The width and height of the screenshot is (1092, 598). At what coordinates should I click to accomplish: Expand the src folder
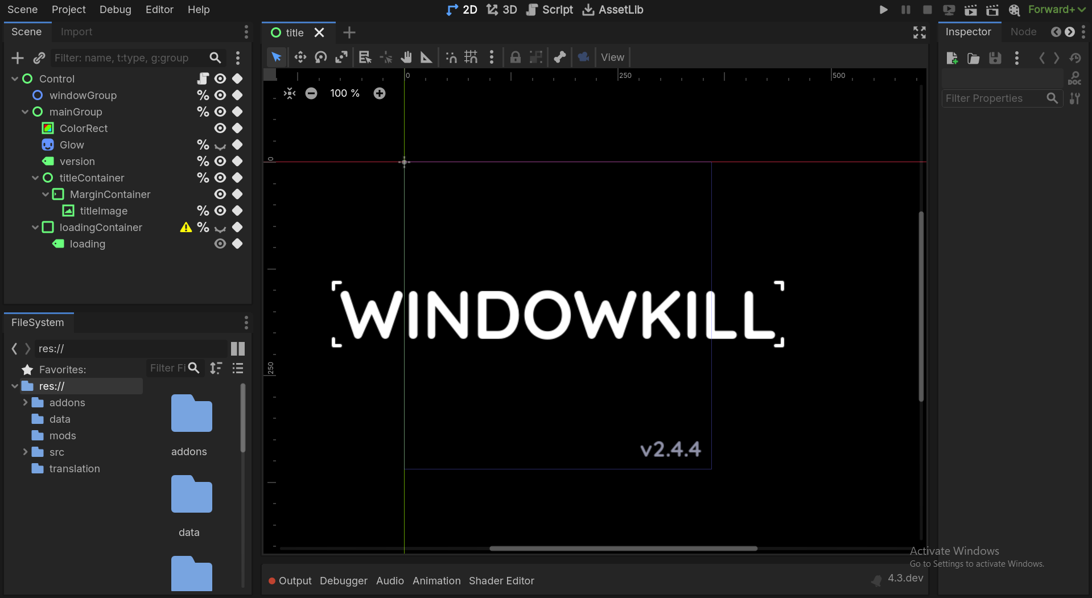[25, 452]
